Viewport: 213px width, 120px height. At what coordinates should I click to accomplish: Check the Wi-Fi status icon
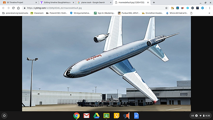[200, 116]
